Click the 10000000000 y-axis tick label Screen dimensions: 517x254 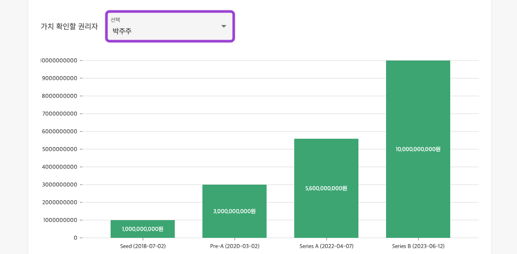pyautogui.click(x=59, y=61)
